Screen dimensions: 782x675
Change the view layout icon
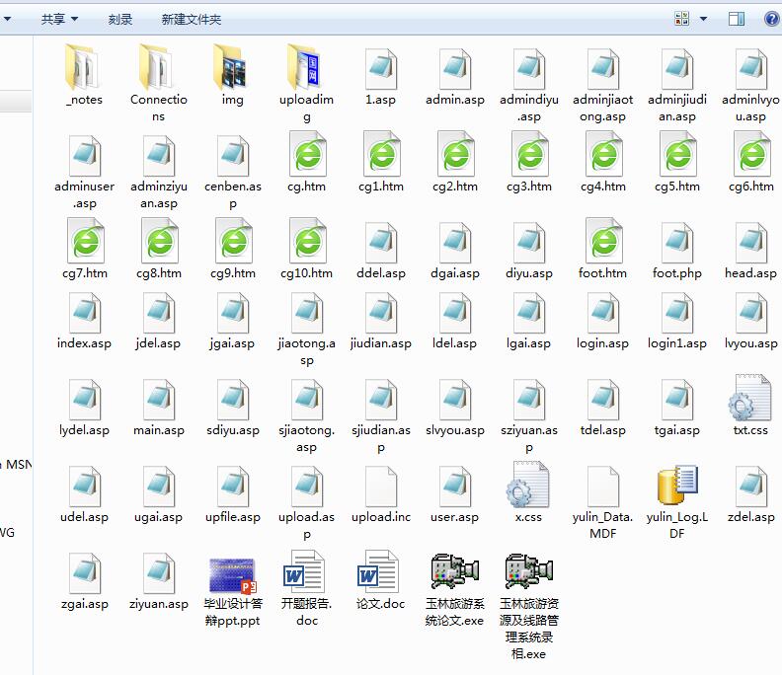click(x=681, y=19)
